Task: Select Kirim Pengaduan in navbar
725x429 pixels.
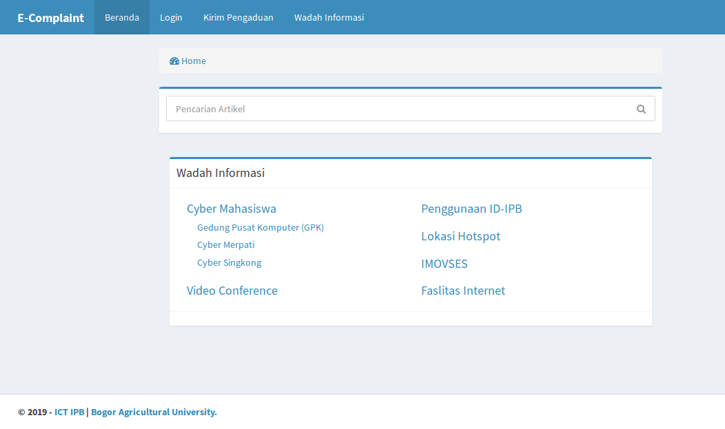Action: click(x=238, y=18)
